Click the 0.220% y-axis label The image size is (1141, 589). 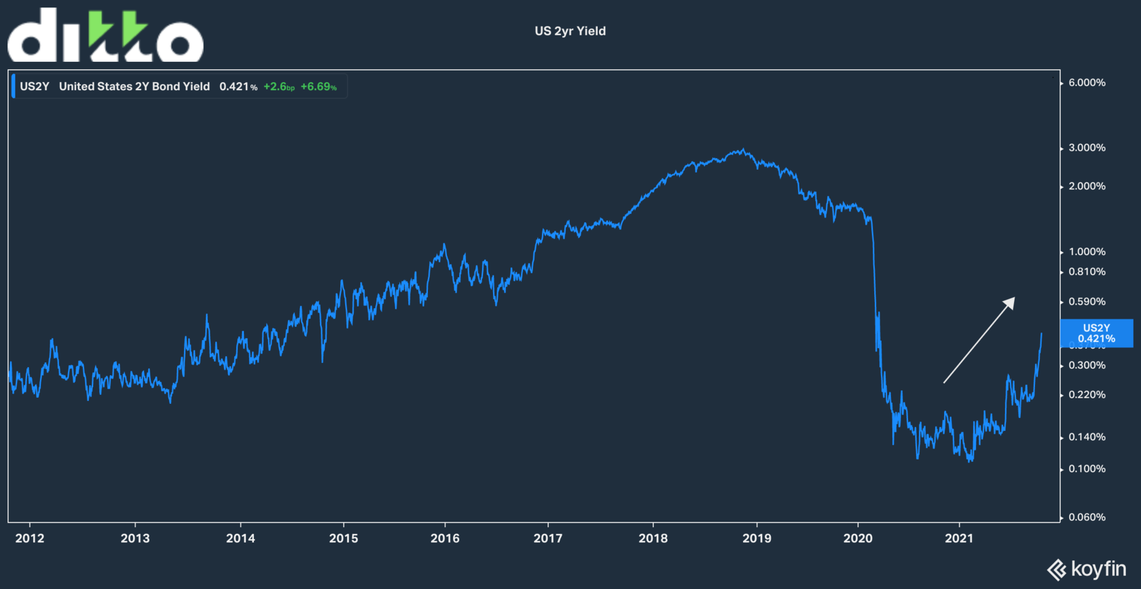[x=1087, y=394]
